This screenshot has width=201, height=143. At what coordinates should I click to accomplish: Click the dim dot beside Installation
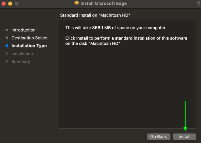point(7,54)
